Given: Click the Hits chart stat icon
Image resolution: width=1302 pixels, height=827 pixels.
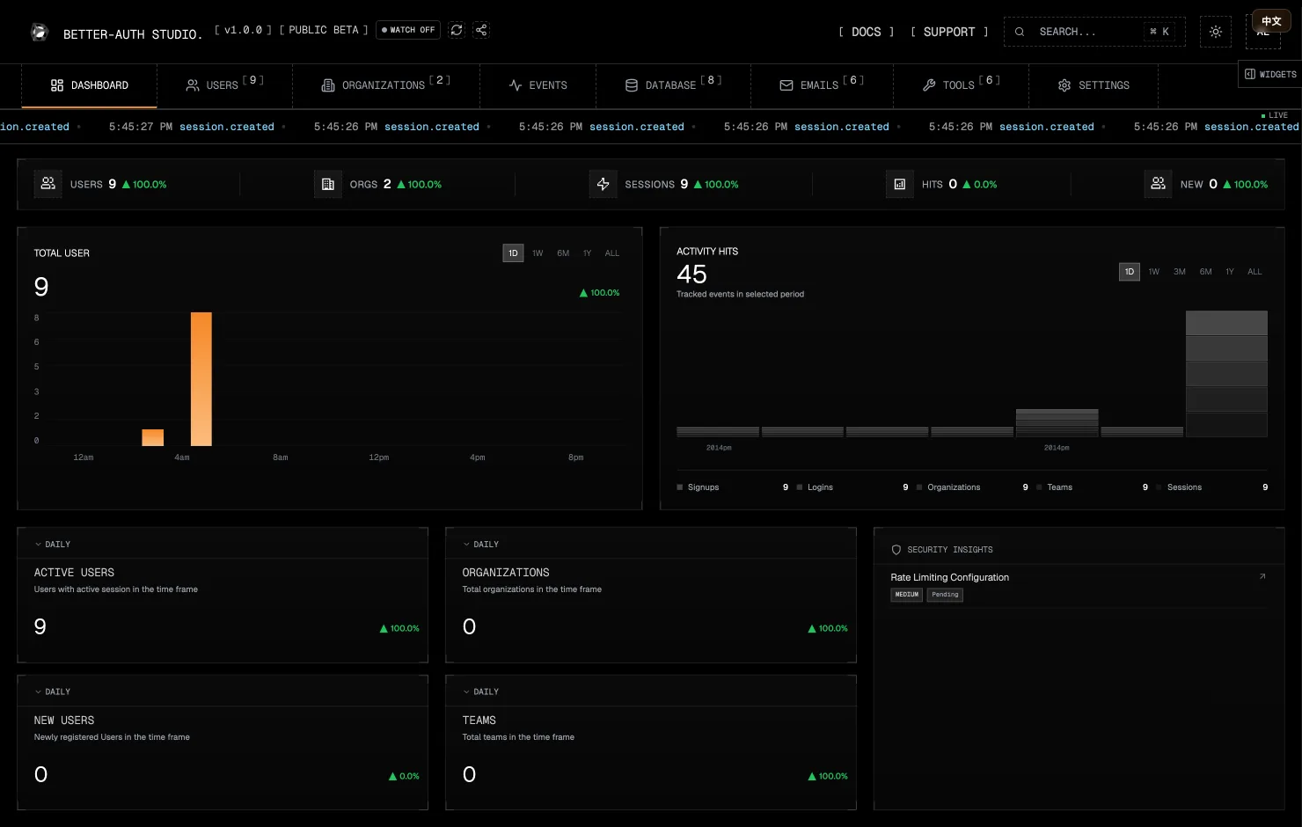Looking at the screenshot, I should 900,184.
